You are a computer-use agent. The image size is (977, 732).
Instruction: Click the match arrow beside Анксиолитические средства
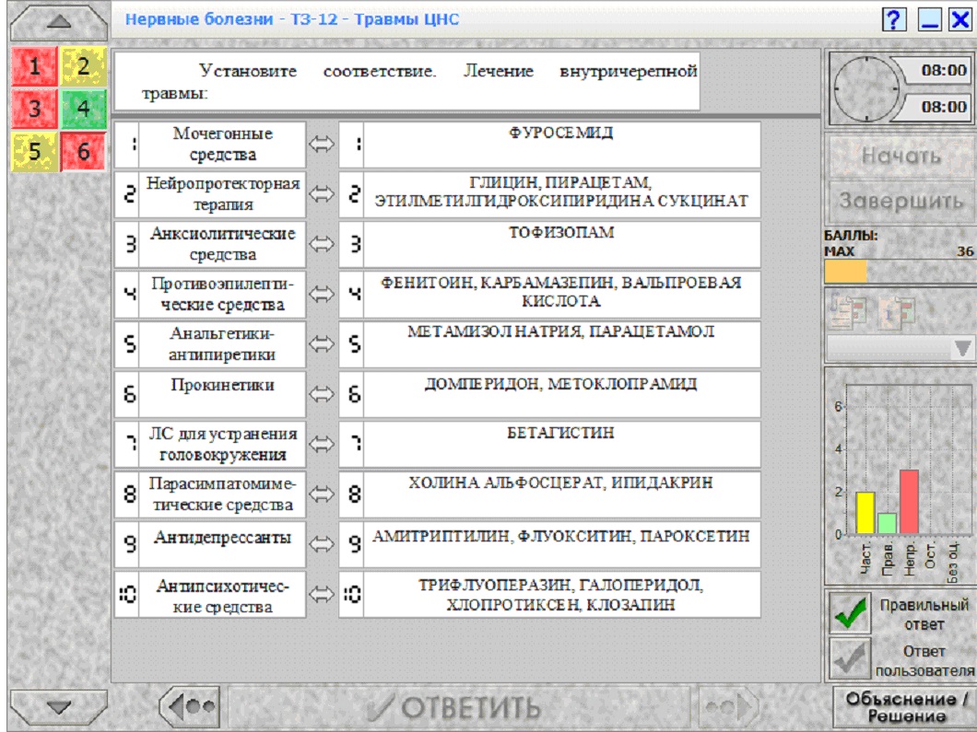tap(322, 244)
